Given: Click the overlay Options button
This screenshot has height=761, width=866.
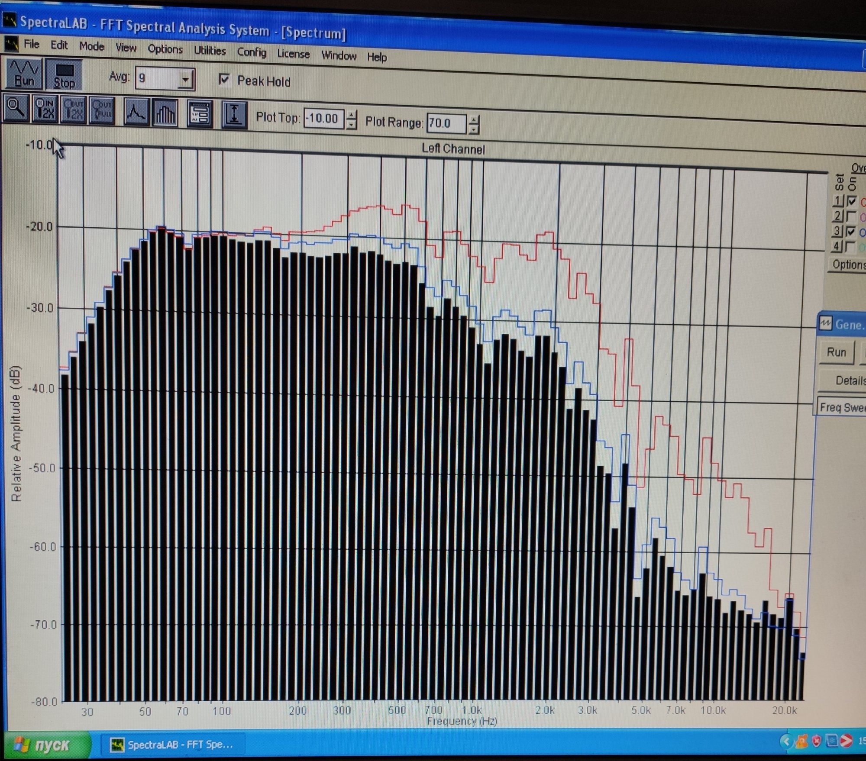Looking at the screenshot, I should coord(847,264).
